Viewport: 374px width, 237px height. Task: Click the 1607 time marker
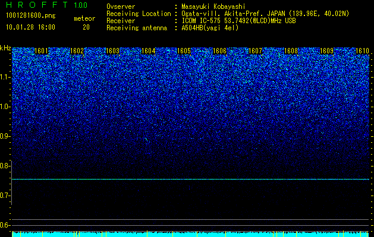256,51
